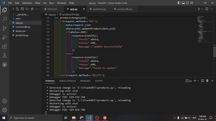Open run options dropdown beside play button

click(x=202, y=9)
